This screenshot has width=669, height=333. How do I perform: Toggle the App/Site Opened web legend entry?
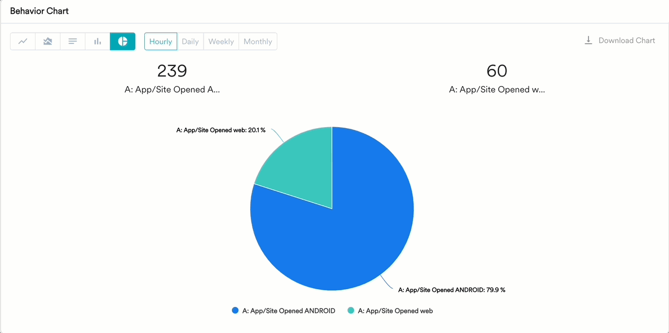(x=395, y=311)
